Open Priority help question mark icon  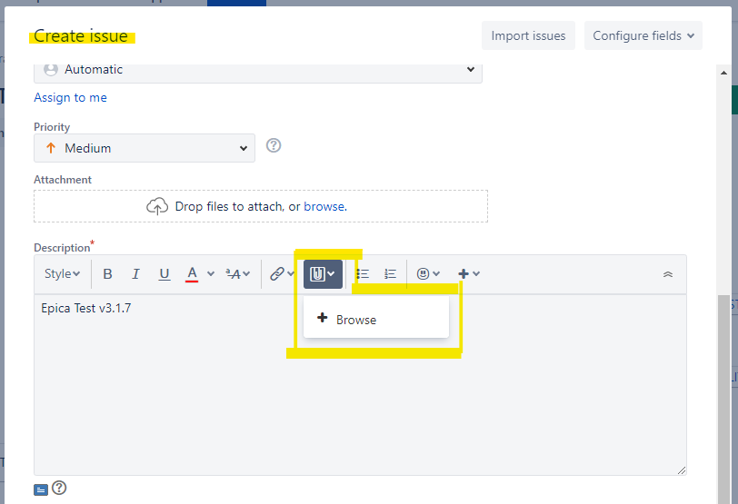[x=274, y=145]
